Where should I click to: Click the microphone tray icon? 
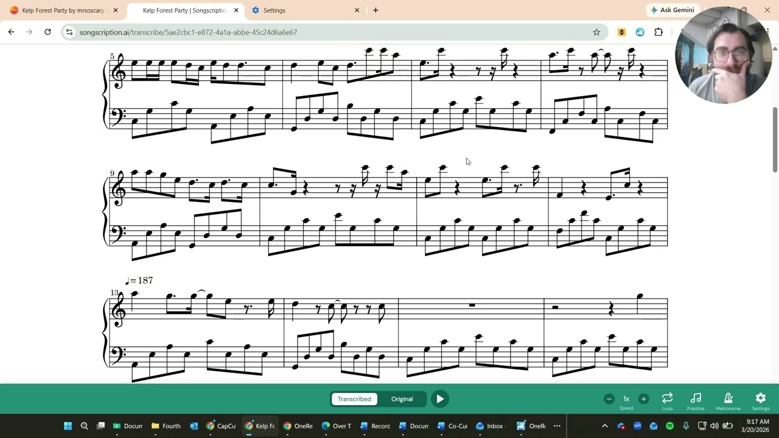coord(686,426)
